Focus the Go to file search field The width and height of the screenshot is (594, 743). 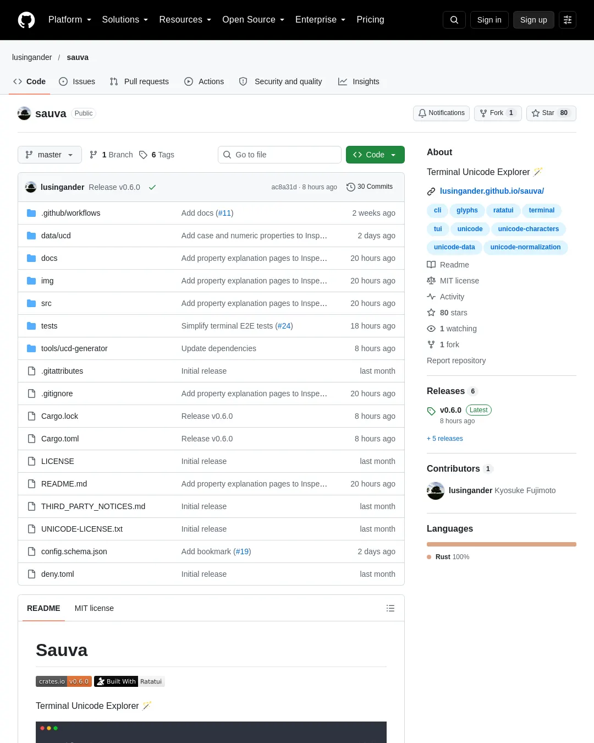point(279,155)
